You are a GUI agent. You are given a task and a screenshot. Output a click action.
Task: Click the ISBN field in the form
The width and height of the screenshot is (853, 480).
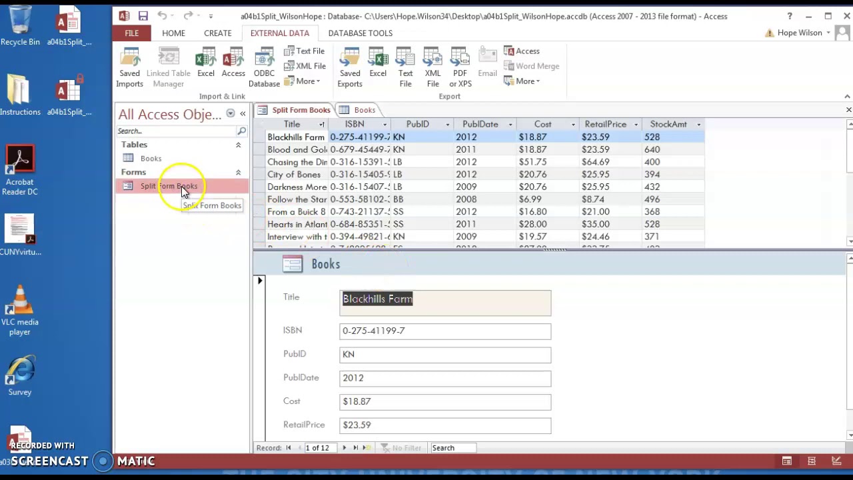tap(445, 331)
